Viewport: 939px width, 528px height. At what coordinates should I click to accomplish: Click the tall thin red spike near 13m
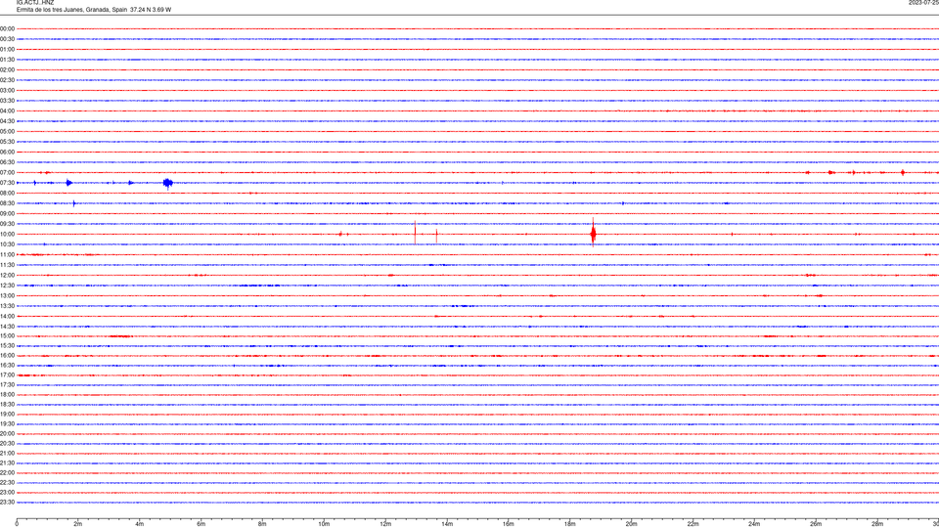(x=415, y=233)
